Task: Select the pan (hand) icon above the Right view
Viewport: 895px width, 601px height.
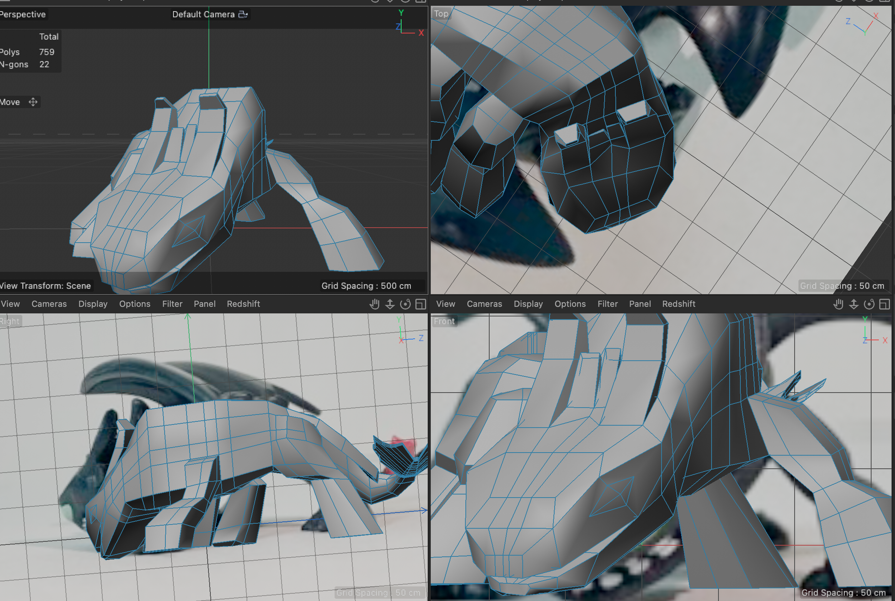Action: [374, 304]
